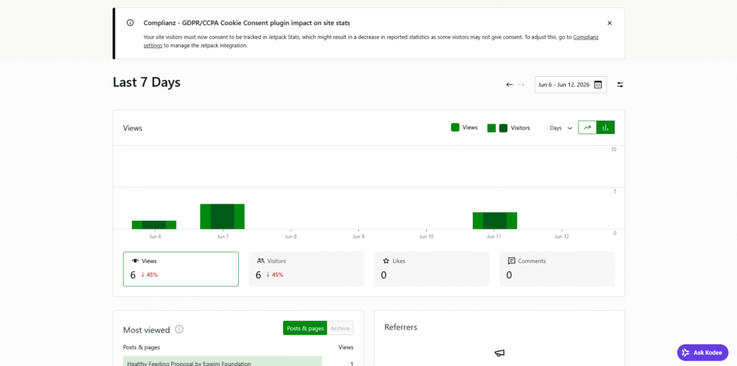This screenshot has height=366, width=737.
Task: Go to previous period with left arrow
Action: 509,85
